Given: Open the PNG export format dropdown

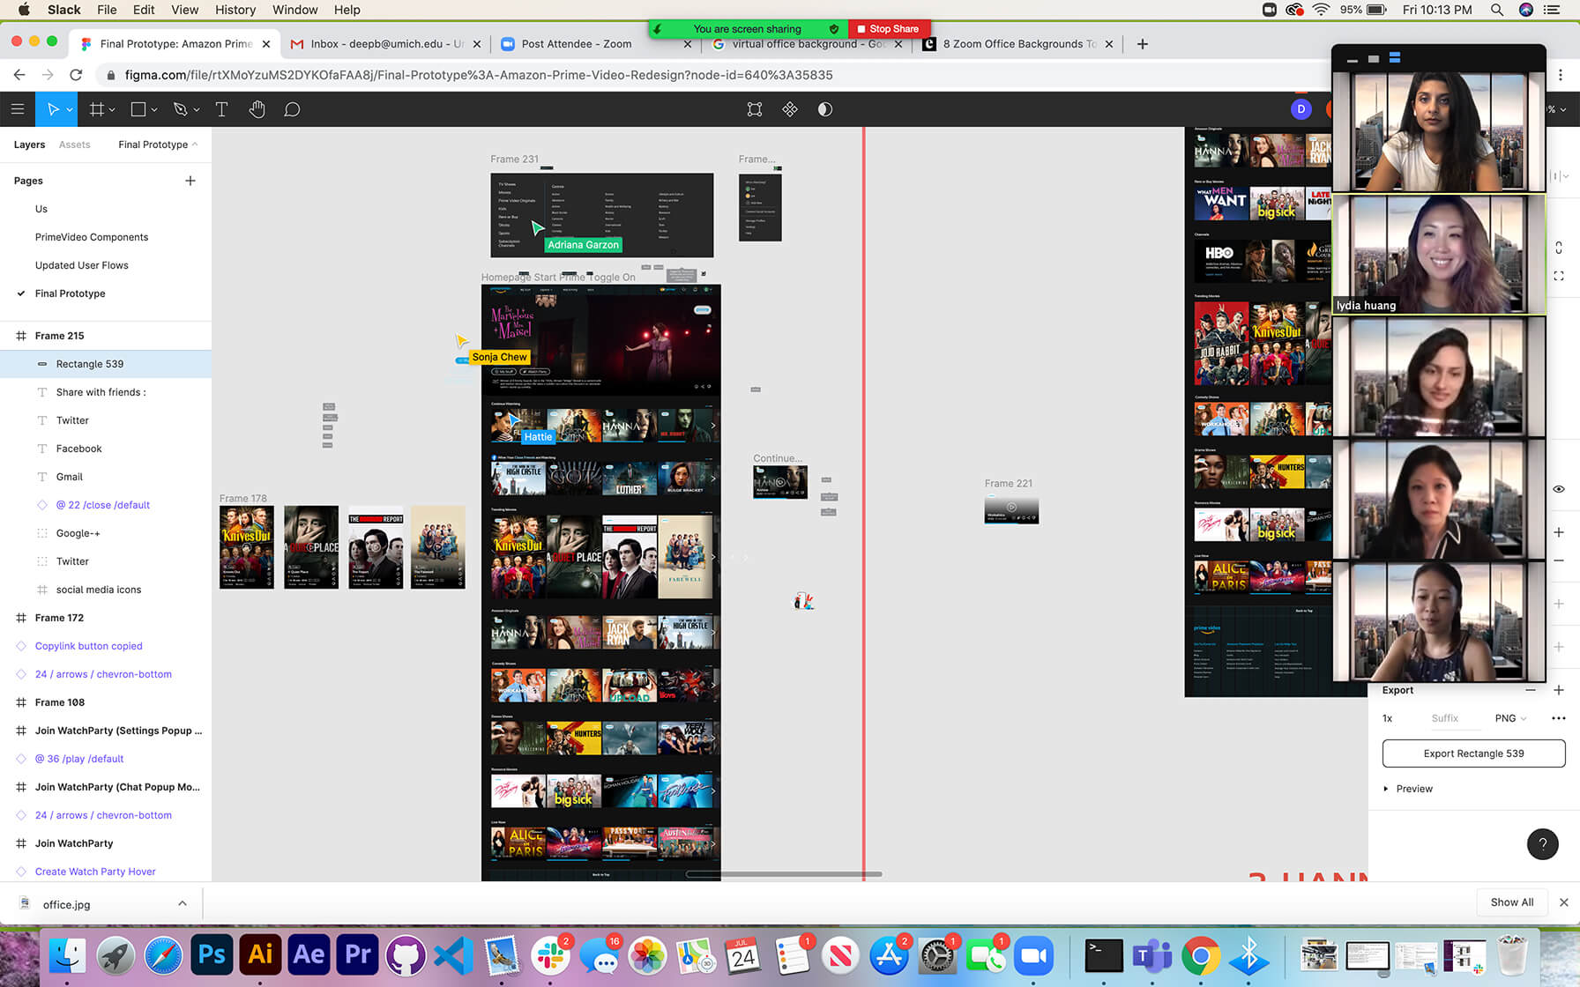Looking at the screenshot, I should click(1510, 718).
